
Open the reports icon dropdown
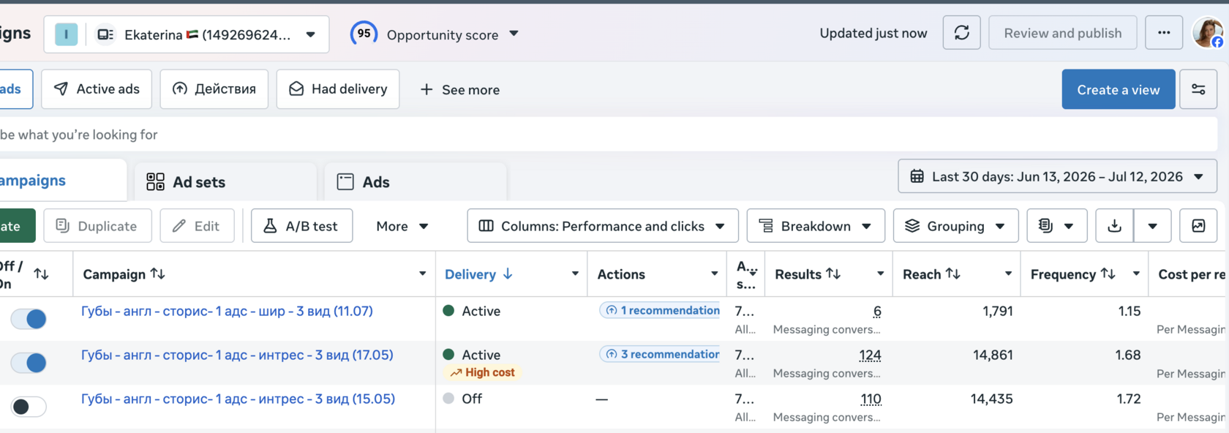(x=1057, y=226)
